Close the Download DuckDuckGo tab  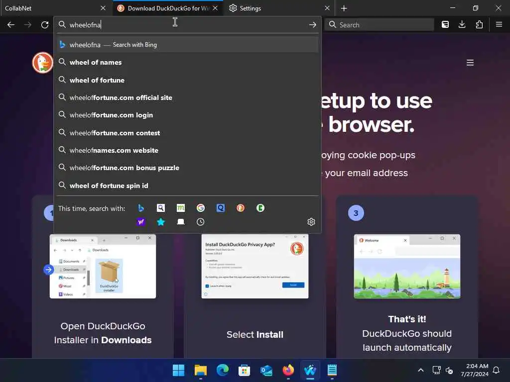(215, 8)
